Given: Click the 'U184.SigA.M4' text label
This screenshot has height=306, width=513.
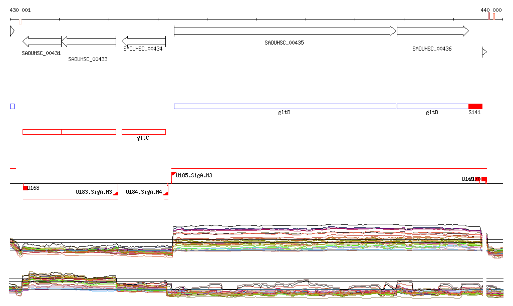Looking at the screenshot, I should pos(144,192).
